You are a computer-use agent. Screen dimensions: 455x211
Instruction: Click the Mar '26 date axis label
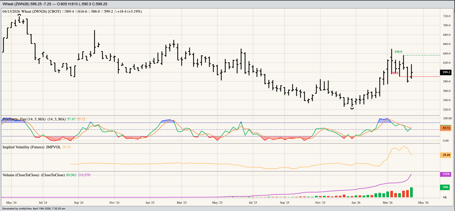click(387, 203)
